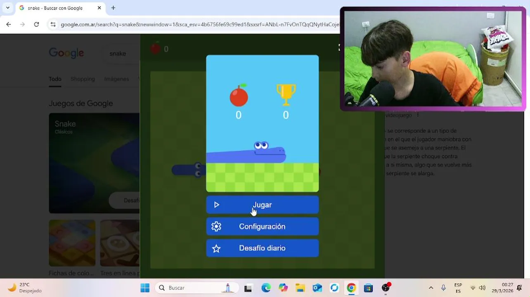Click the gear icon on Configuración
This screenshot has height=297, width=530.
click(216, 226)
